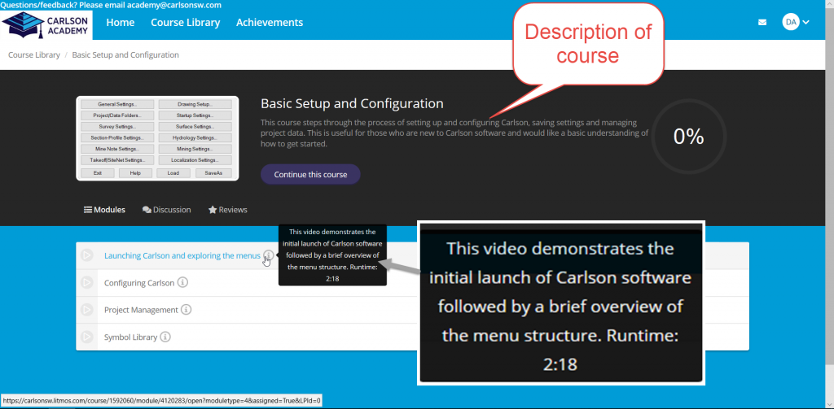Click info icon for Launching Carlson module
This screenshot has width=834, height=409.
coord(269,255)
